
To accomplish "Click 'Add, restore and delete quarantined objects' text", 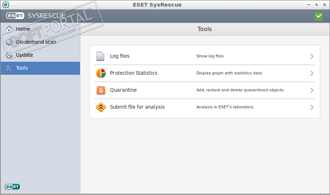I will click(240, 90).
